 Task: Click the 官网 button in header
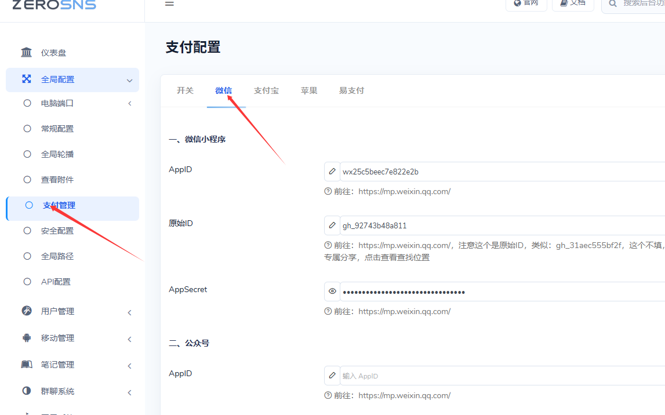coord(526,4)
